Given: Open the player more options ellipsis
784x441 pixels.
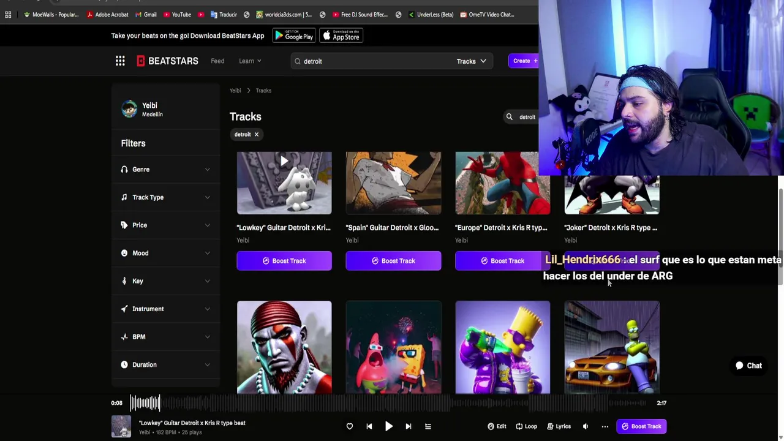Looking at the screenshot, I should 605,426.
